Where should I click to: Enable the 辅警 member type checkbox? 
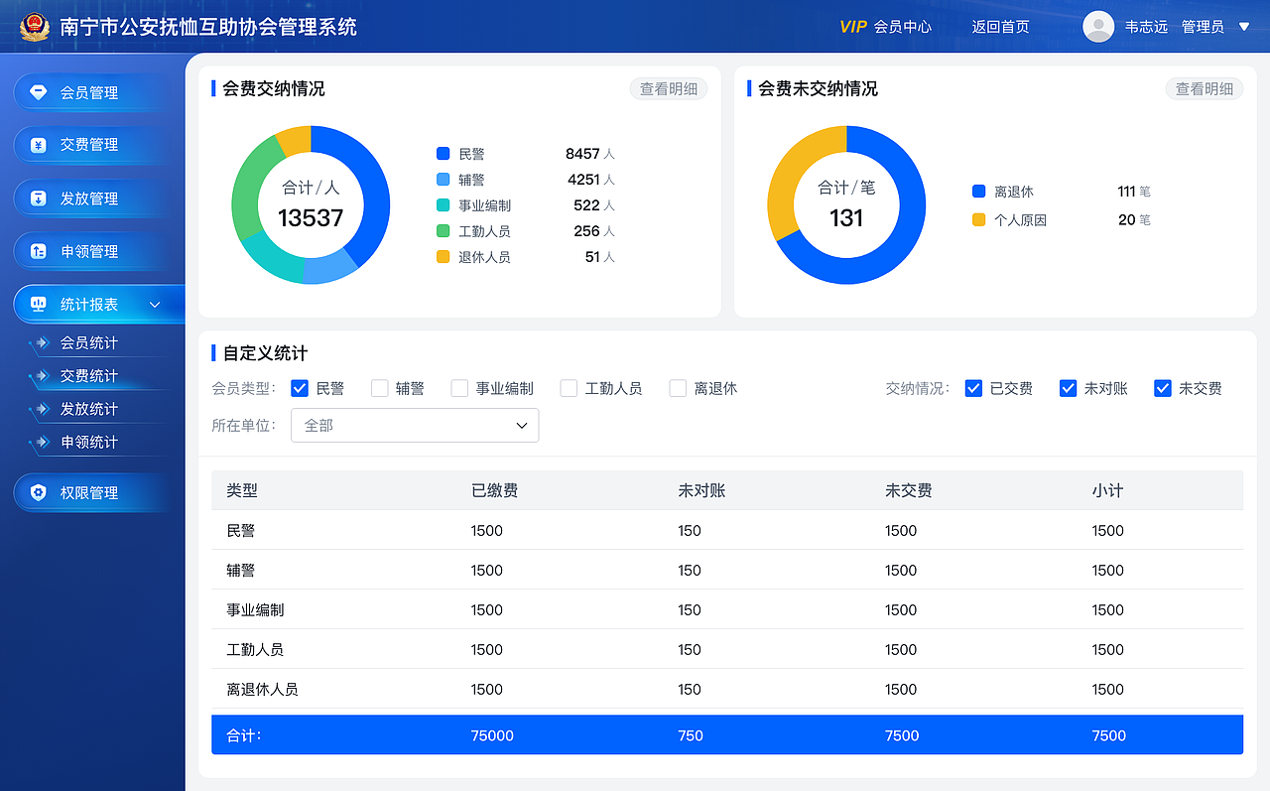(377, 388)
